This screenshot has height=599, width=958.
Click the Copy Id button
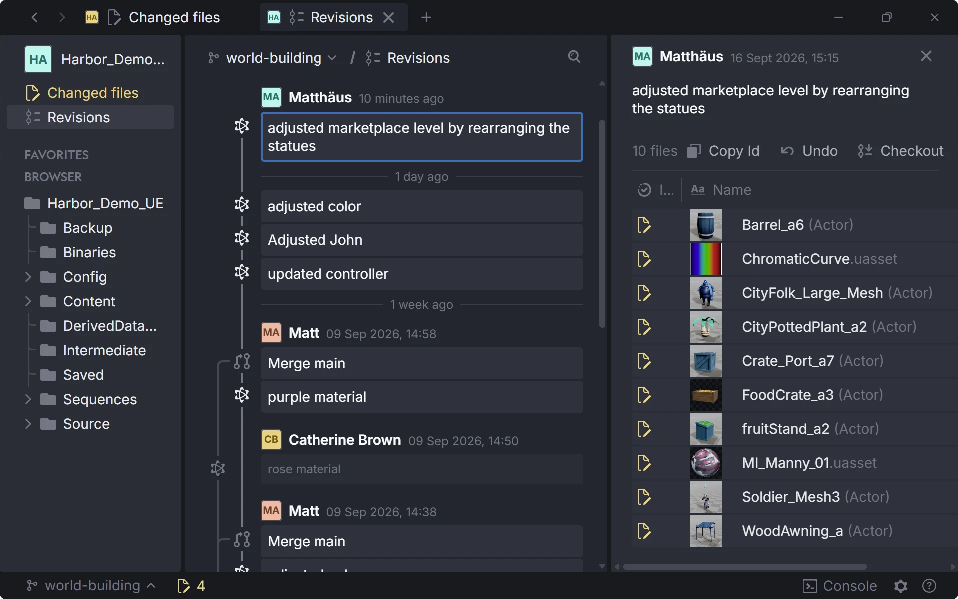723,151
